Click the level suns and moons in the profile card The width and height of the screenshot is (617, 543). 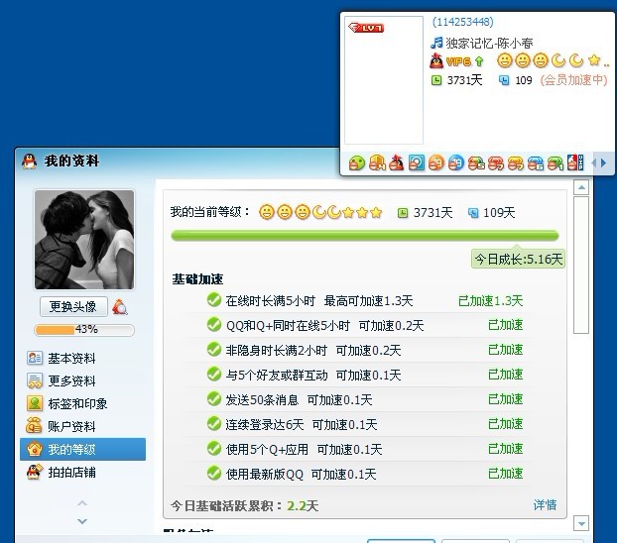tap(553, 61)
